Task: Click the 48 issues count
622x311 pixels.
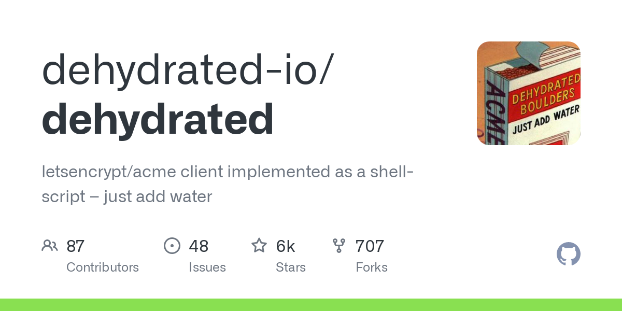Action: (x=199, y=246)
